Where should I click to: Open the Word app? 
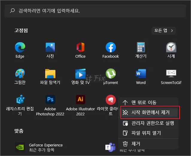pyautogui.click(x=141, y=77)
